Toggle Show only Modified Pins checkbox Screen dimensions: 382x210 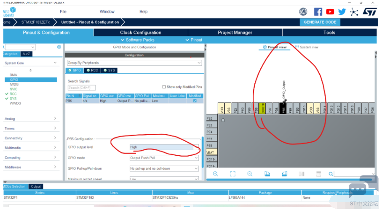point(164,87)
